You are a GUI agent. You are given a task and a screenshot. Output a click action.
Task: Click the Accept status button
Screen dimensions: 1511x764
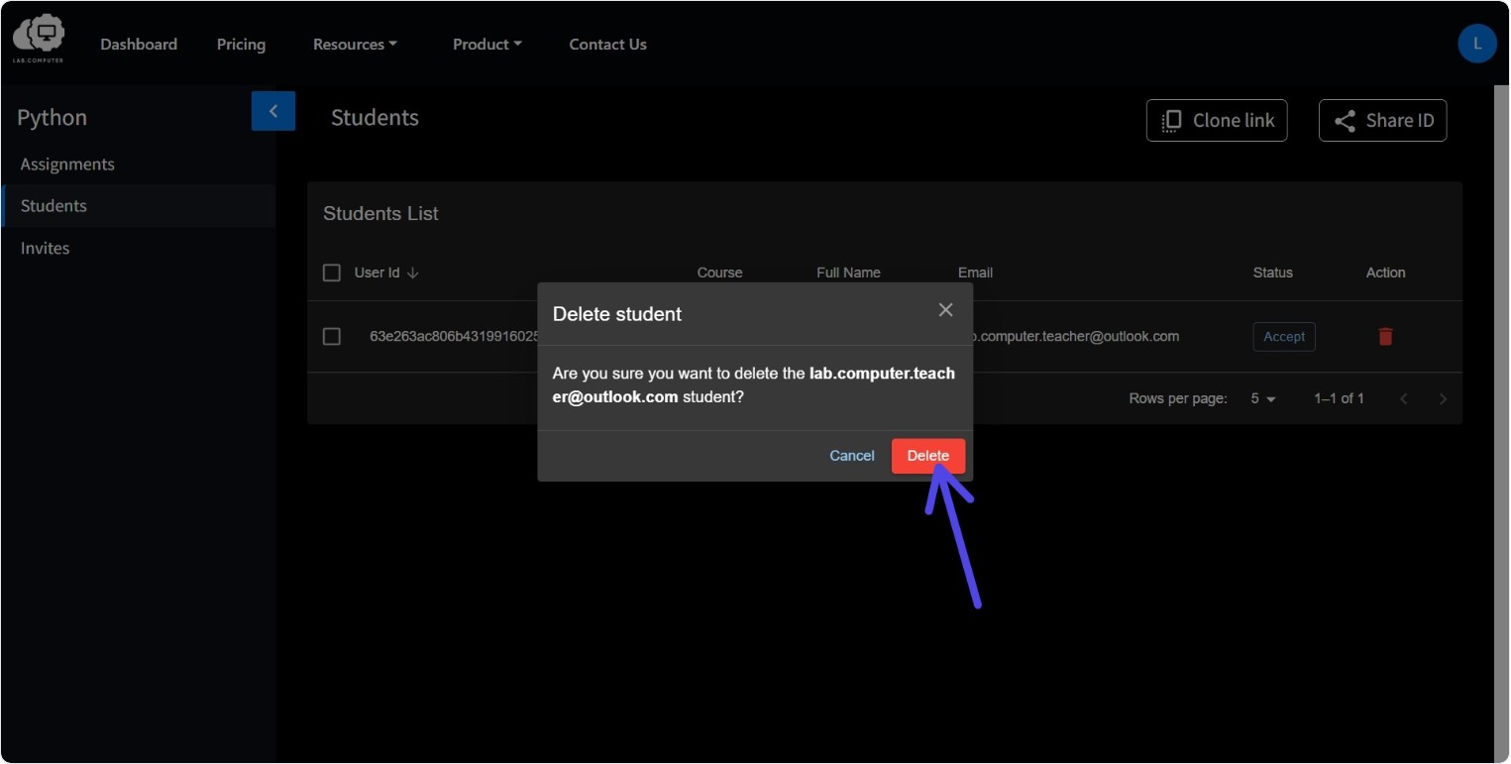coord(1284,337)
